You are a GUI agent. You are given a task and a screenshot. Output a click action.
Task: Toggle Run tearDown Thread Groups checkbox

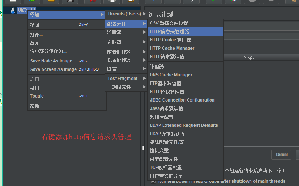point(153,181)
